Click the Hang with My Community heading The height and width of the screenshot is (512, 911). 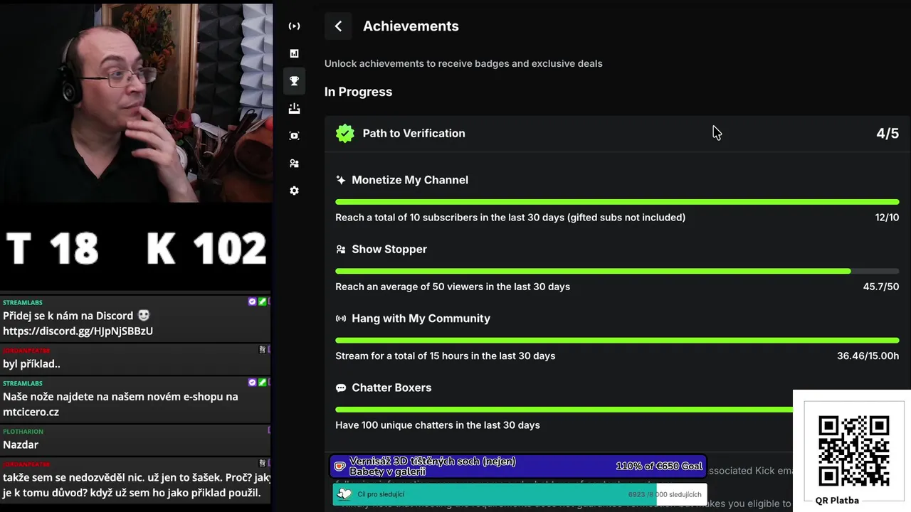tap(421, 319)
